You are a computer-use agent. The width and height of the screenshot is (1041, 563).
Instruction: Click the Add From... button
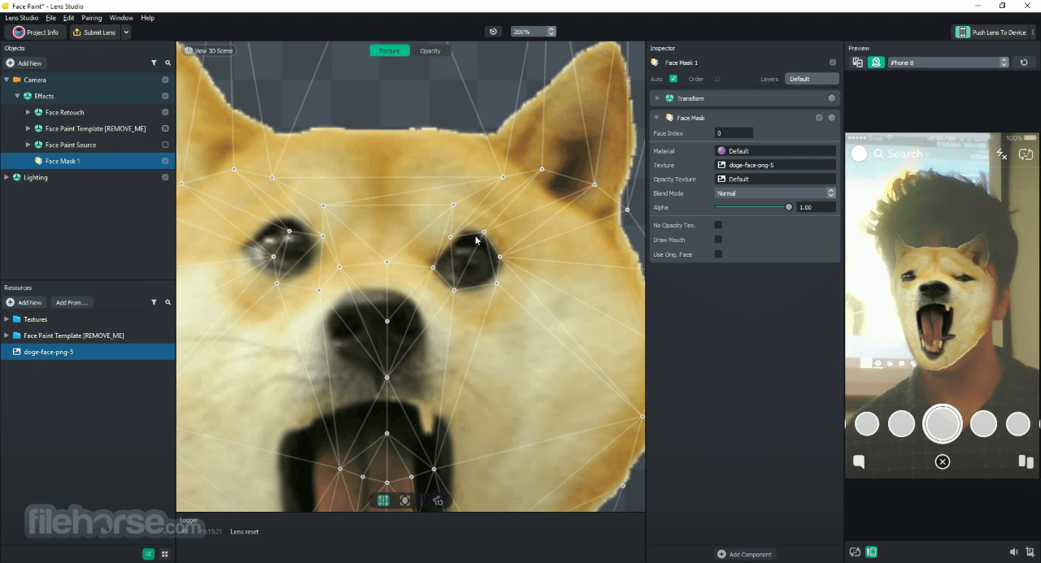(72, 302)
